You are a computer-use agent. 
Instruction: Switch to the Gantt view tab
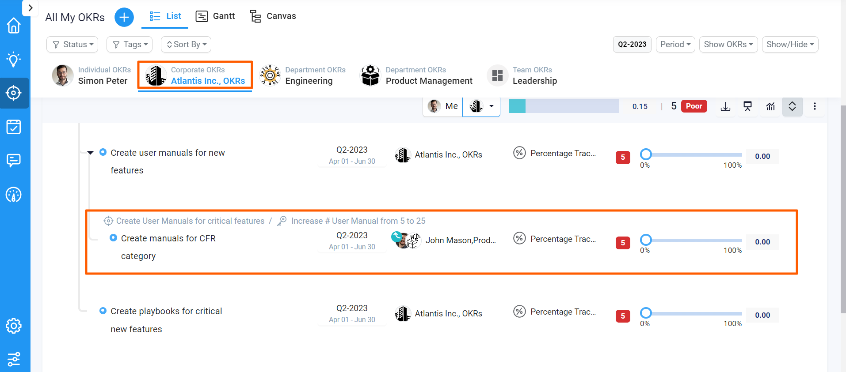[x=215, y=16]
